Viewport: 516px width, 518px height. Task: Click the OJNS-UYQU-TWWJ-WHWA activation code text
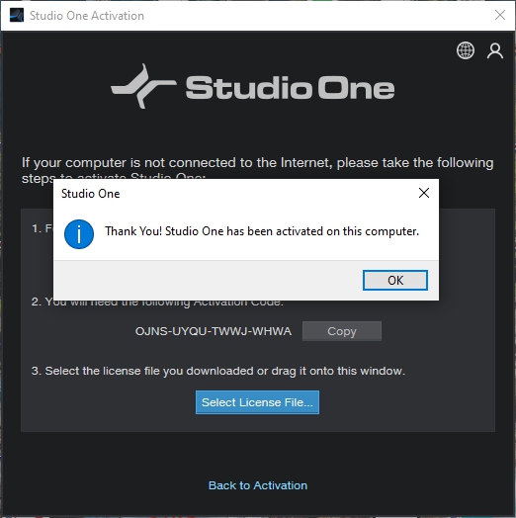tap(214, 331)
